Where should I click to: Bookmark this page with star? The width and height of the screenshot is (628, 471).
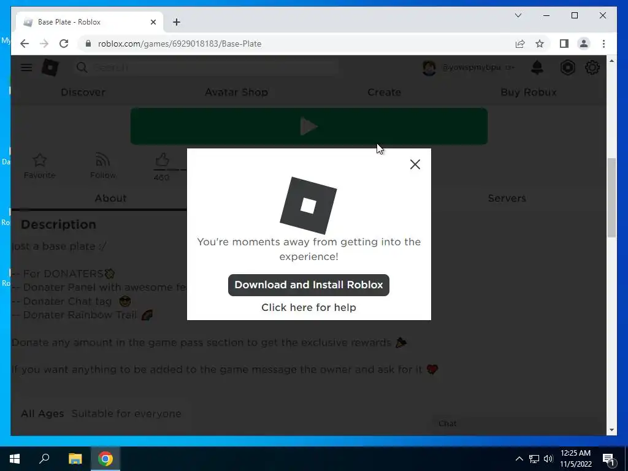[540, 44]
